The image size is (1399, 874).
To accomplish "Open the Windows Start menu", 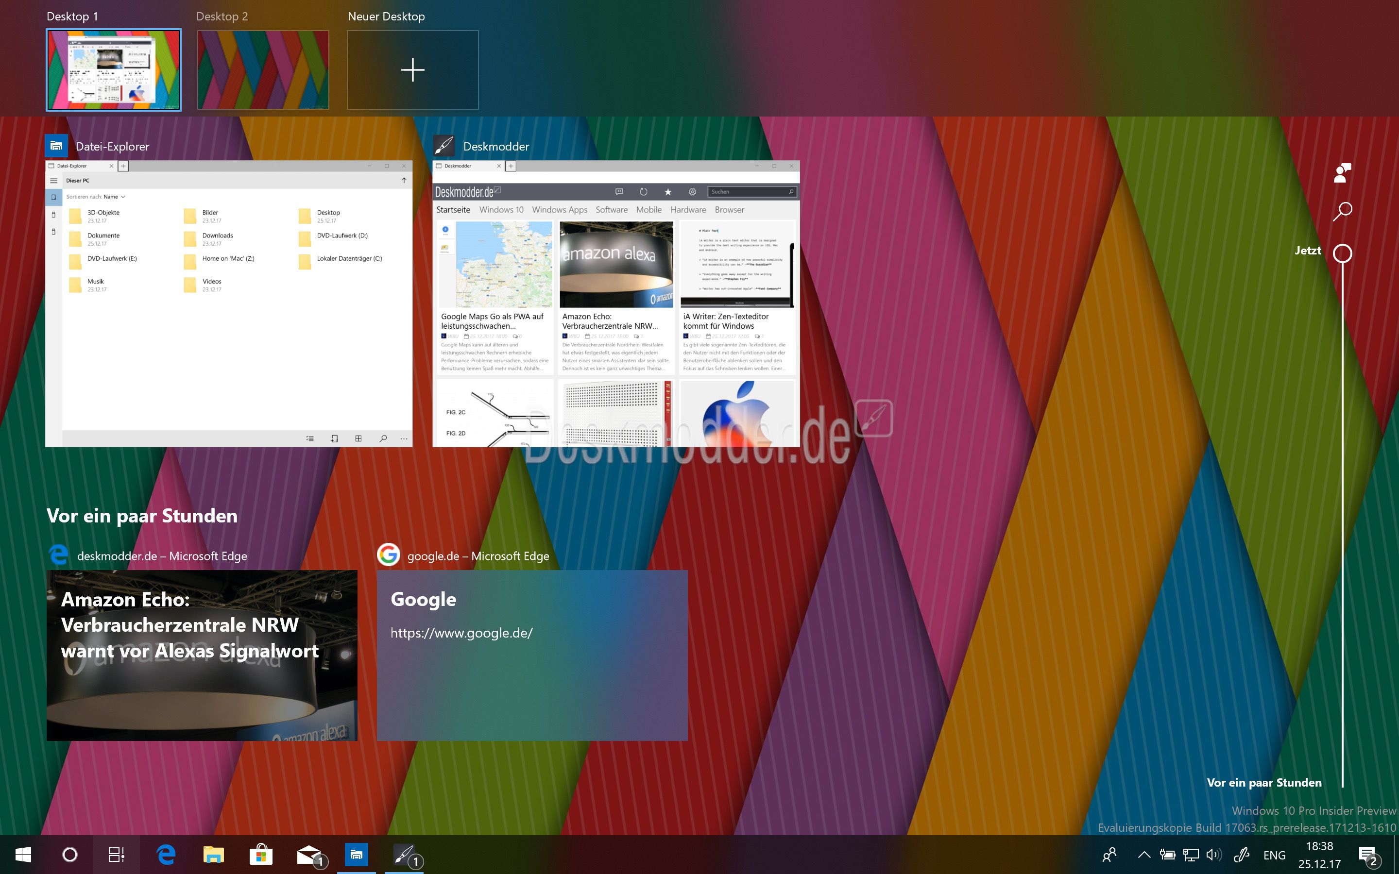I will (23, 855).
